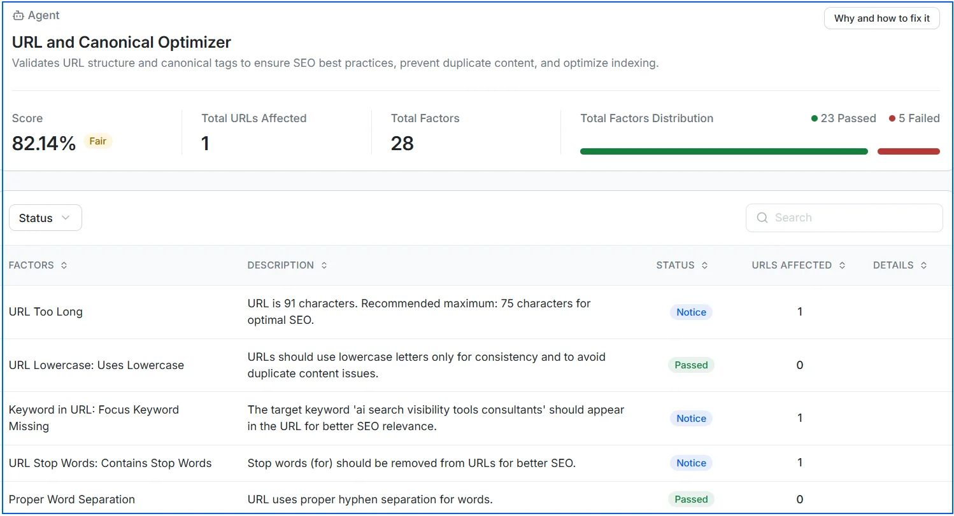This screenshot has width=954, height=516.
Task: Click Notice badge for URL Stop Words row
Action: pyautogui.click(x=691, y=463)
